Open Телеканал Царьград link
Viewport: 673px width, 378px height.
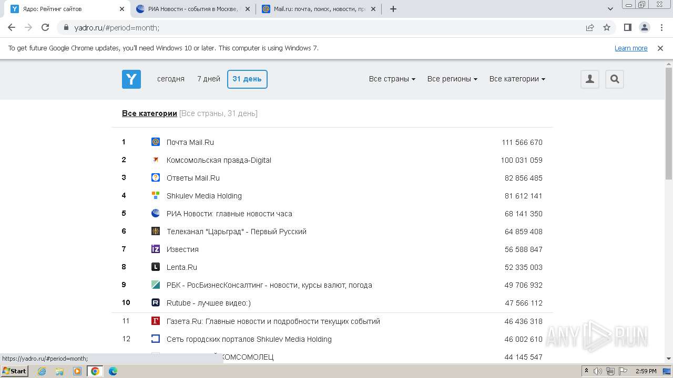[x=237, y=232]
